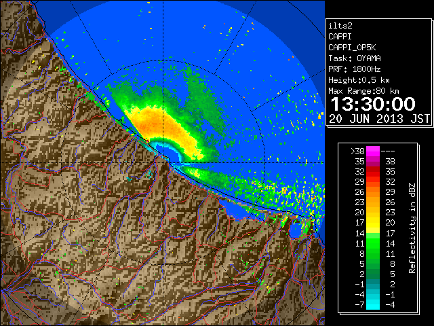Click the "-7" legend label
This screenshot has width=434, height=326.
pos(359,305)
